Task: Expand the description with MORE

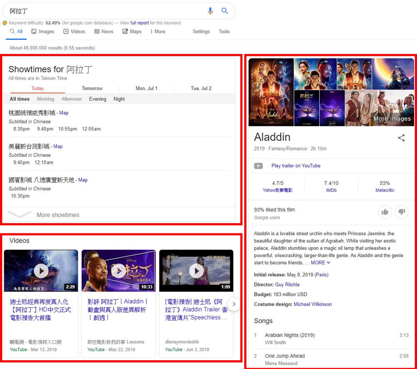Action: tap(320, 263)
